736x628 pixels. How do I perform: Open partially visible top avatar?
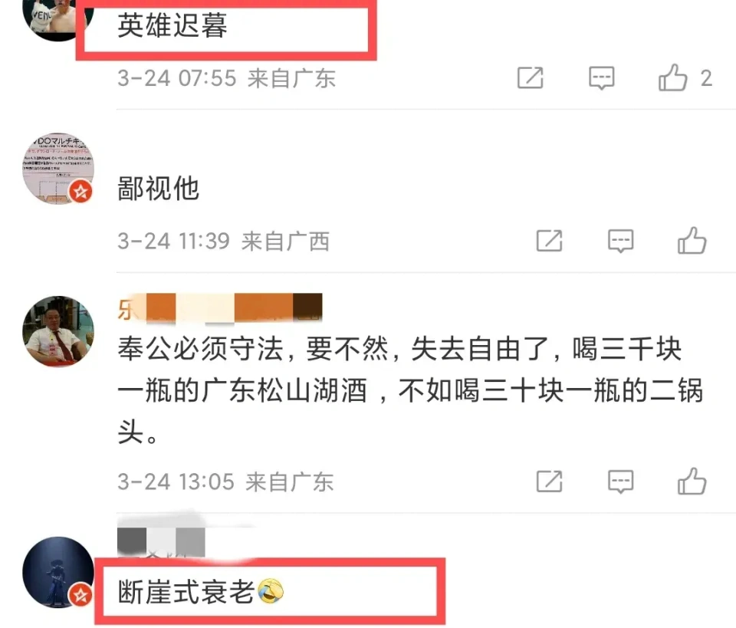[x=58, y=20]
